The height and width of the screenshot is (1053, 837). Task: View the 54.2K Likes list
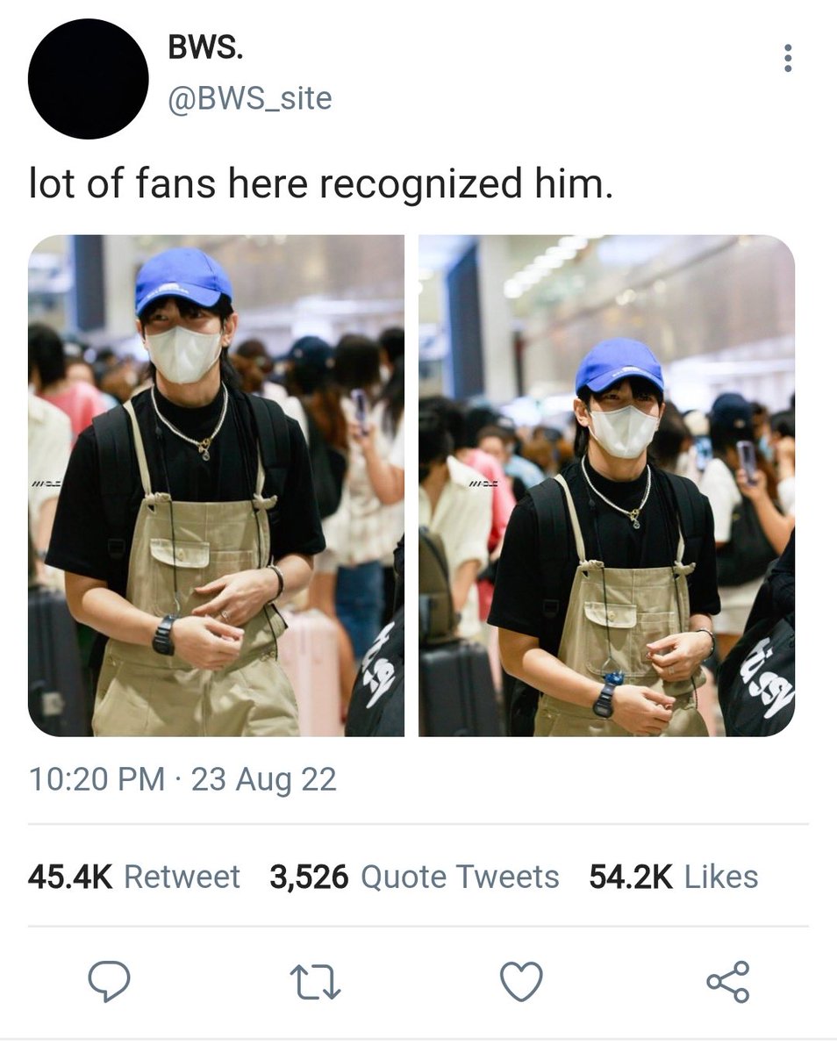pyautogui.click(x=674, y=877)
